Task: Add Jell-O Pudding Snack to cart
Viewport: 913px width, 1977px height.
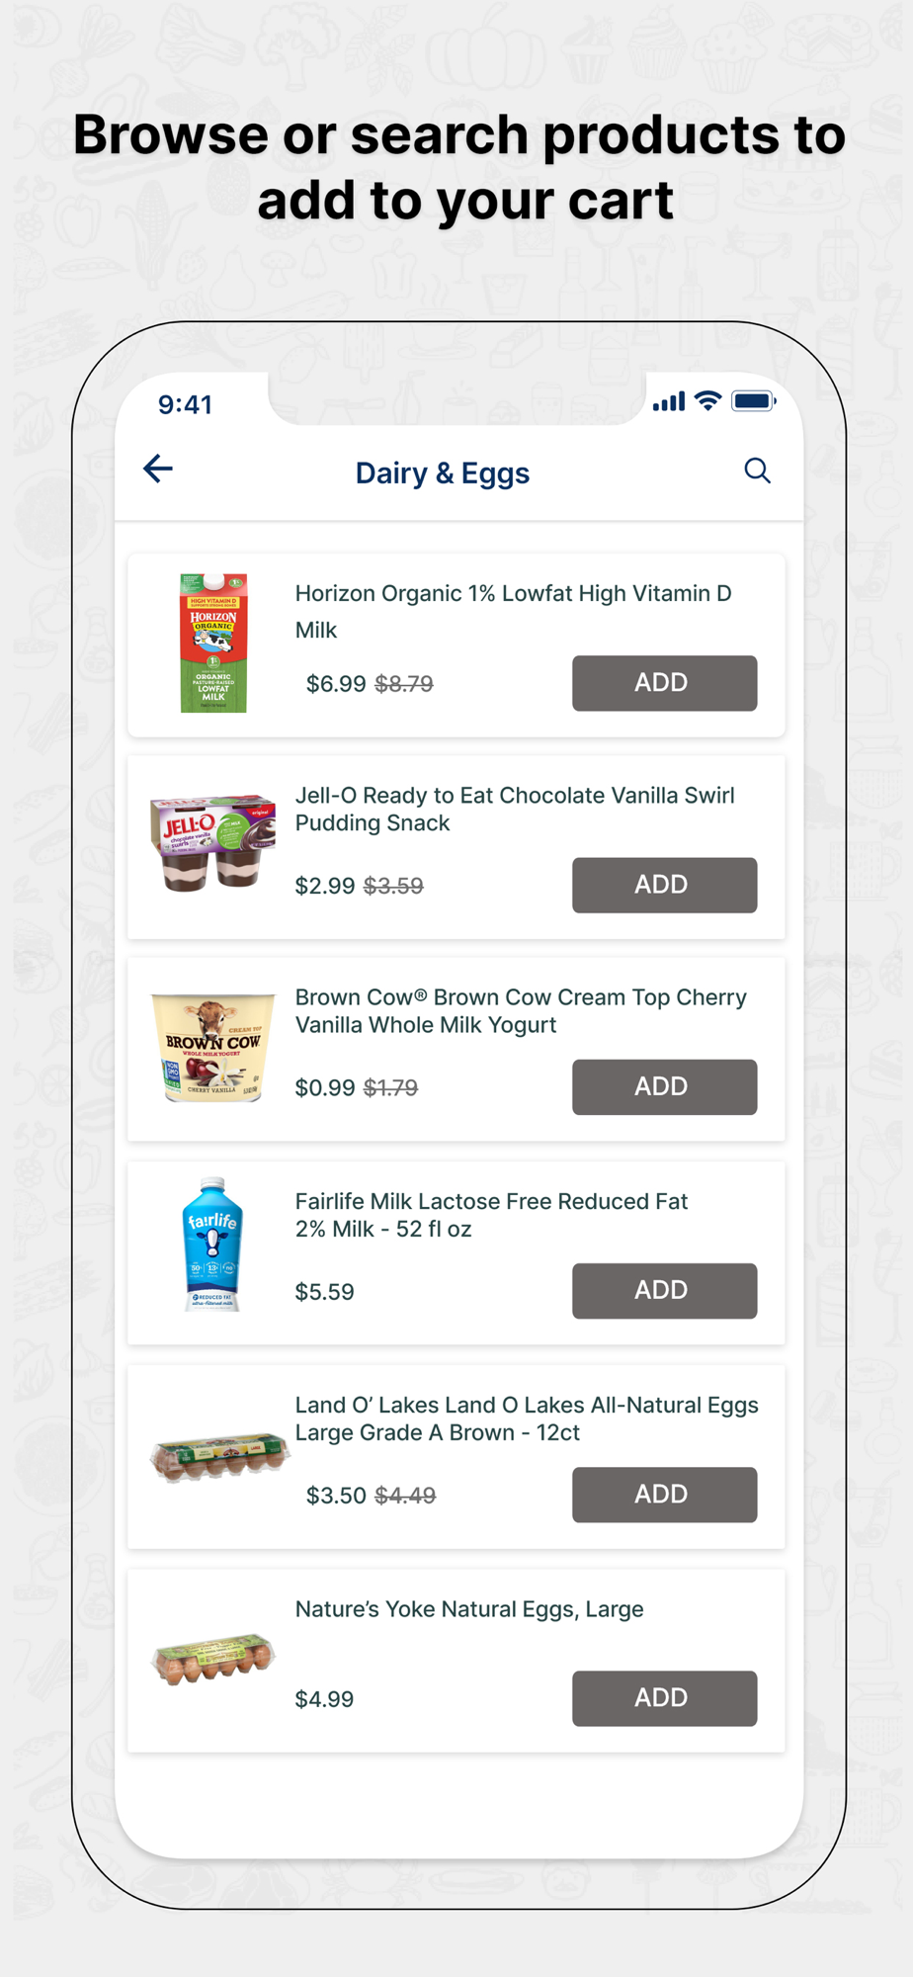Action: 664,885
